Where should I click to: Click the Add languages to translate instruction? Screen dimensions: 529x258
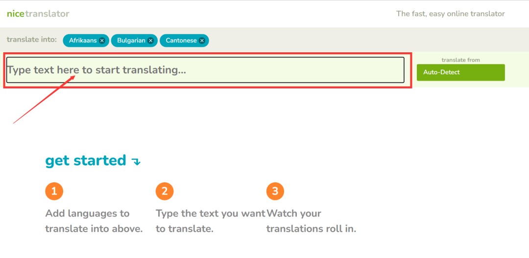(x=94, y=221)
